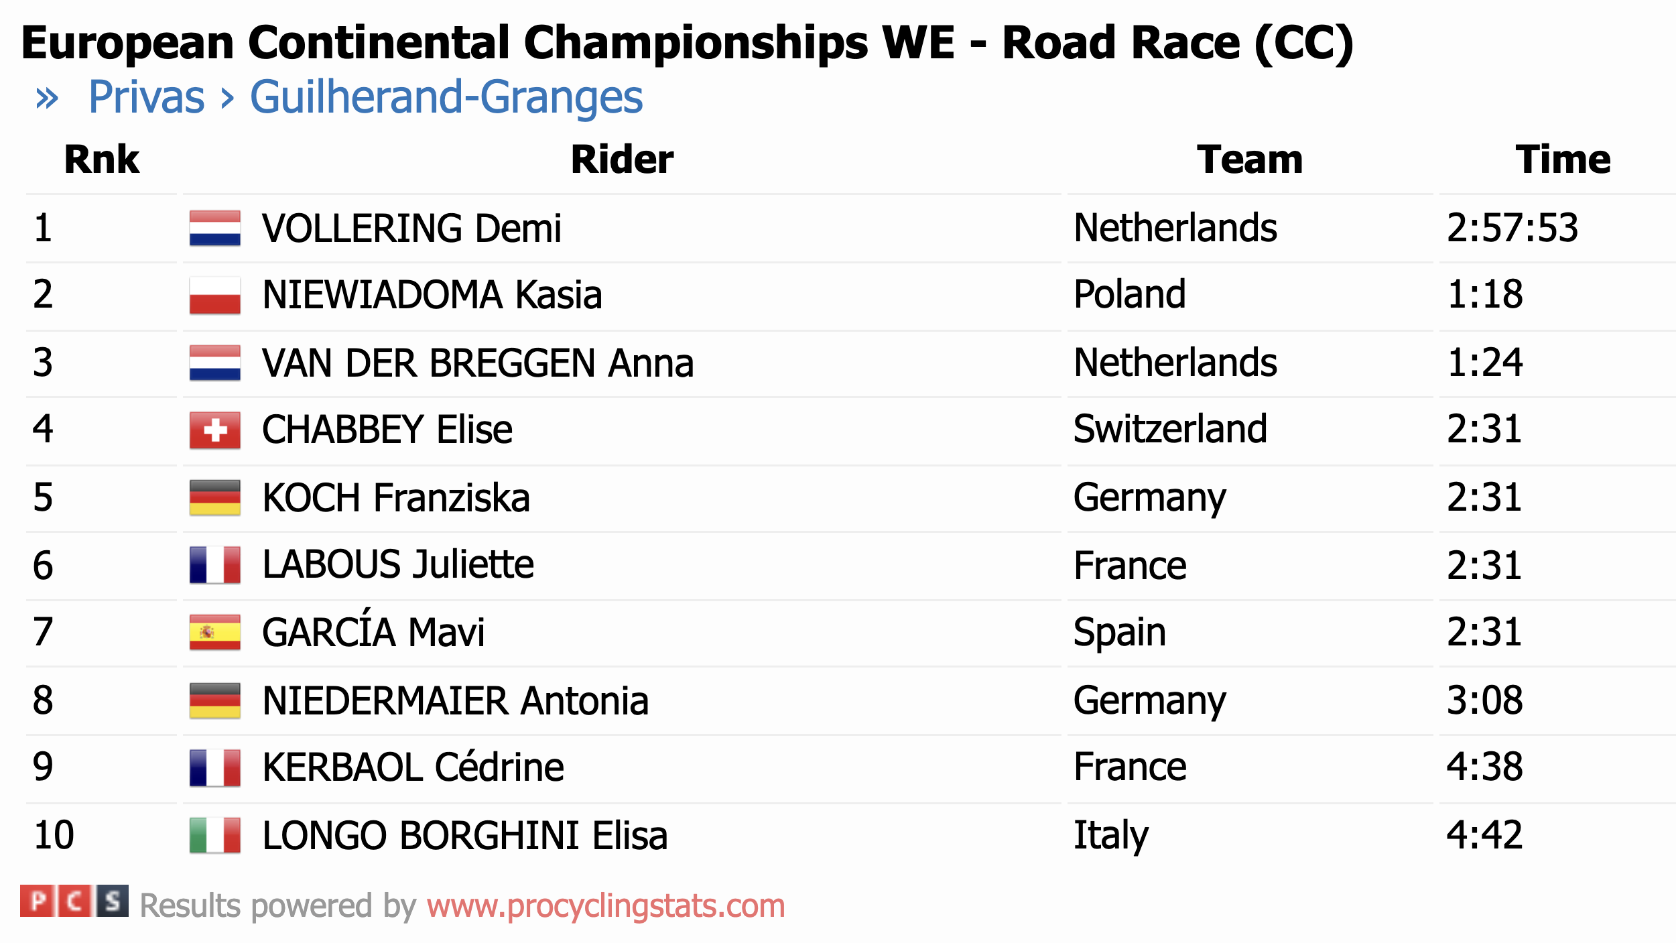Click the Spain flag beside García Mavi
Image resolution: width=1676 pixels, height=943 pixels.
[214, 632]
